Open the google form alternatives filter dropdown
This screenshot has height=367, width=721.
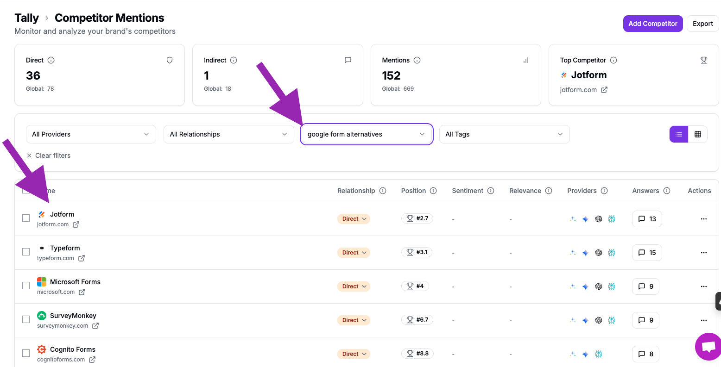pyautogui.click(x=367, y=134)
